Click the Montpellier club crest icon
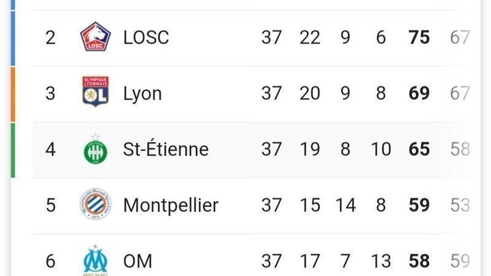The height and width of the screenshot is (276, 491). [x=95, y=205]
